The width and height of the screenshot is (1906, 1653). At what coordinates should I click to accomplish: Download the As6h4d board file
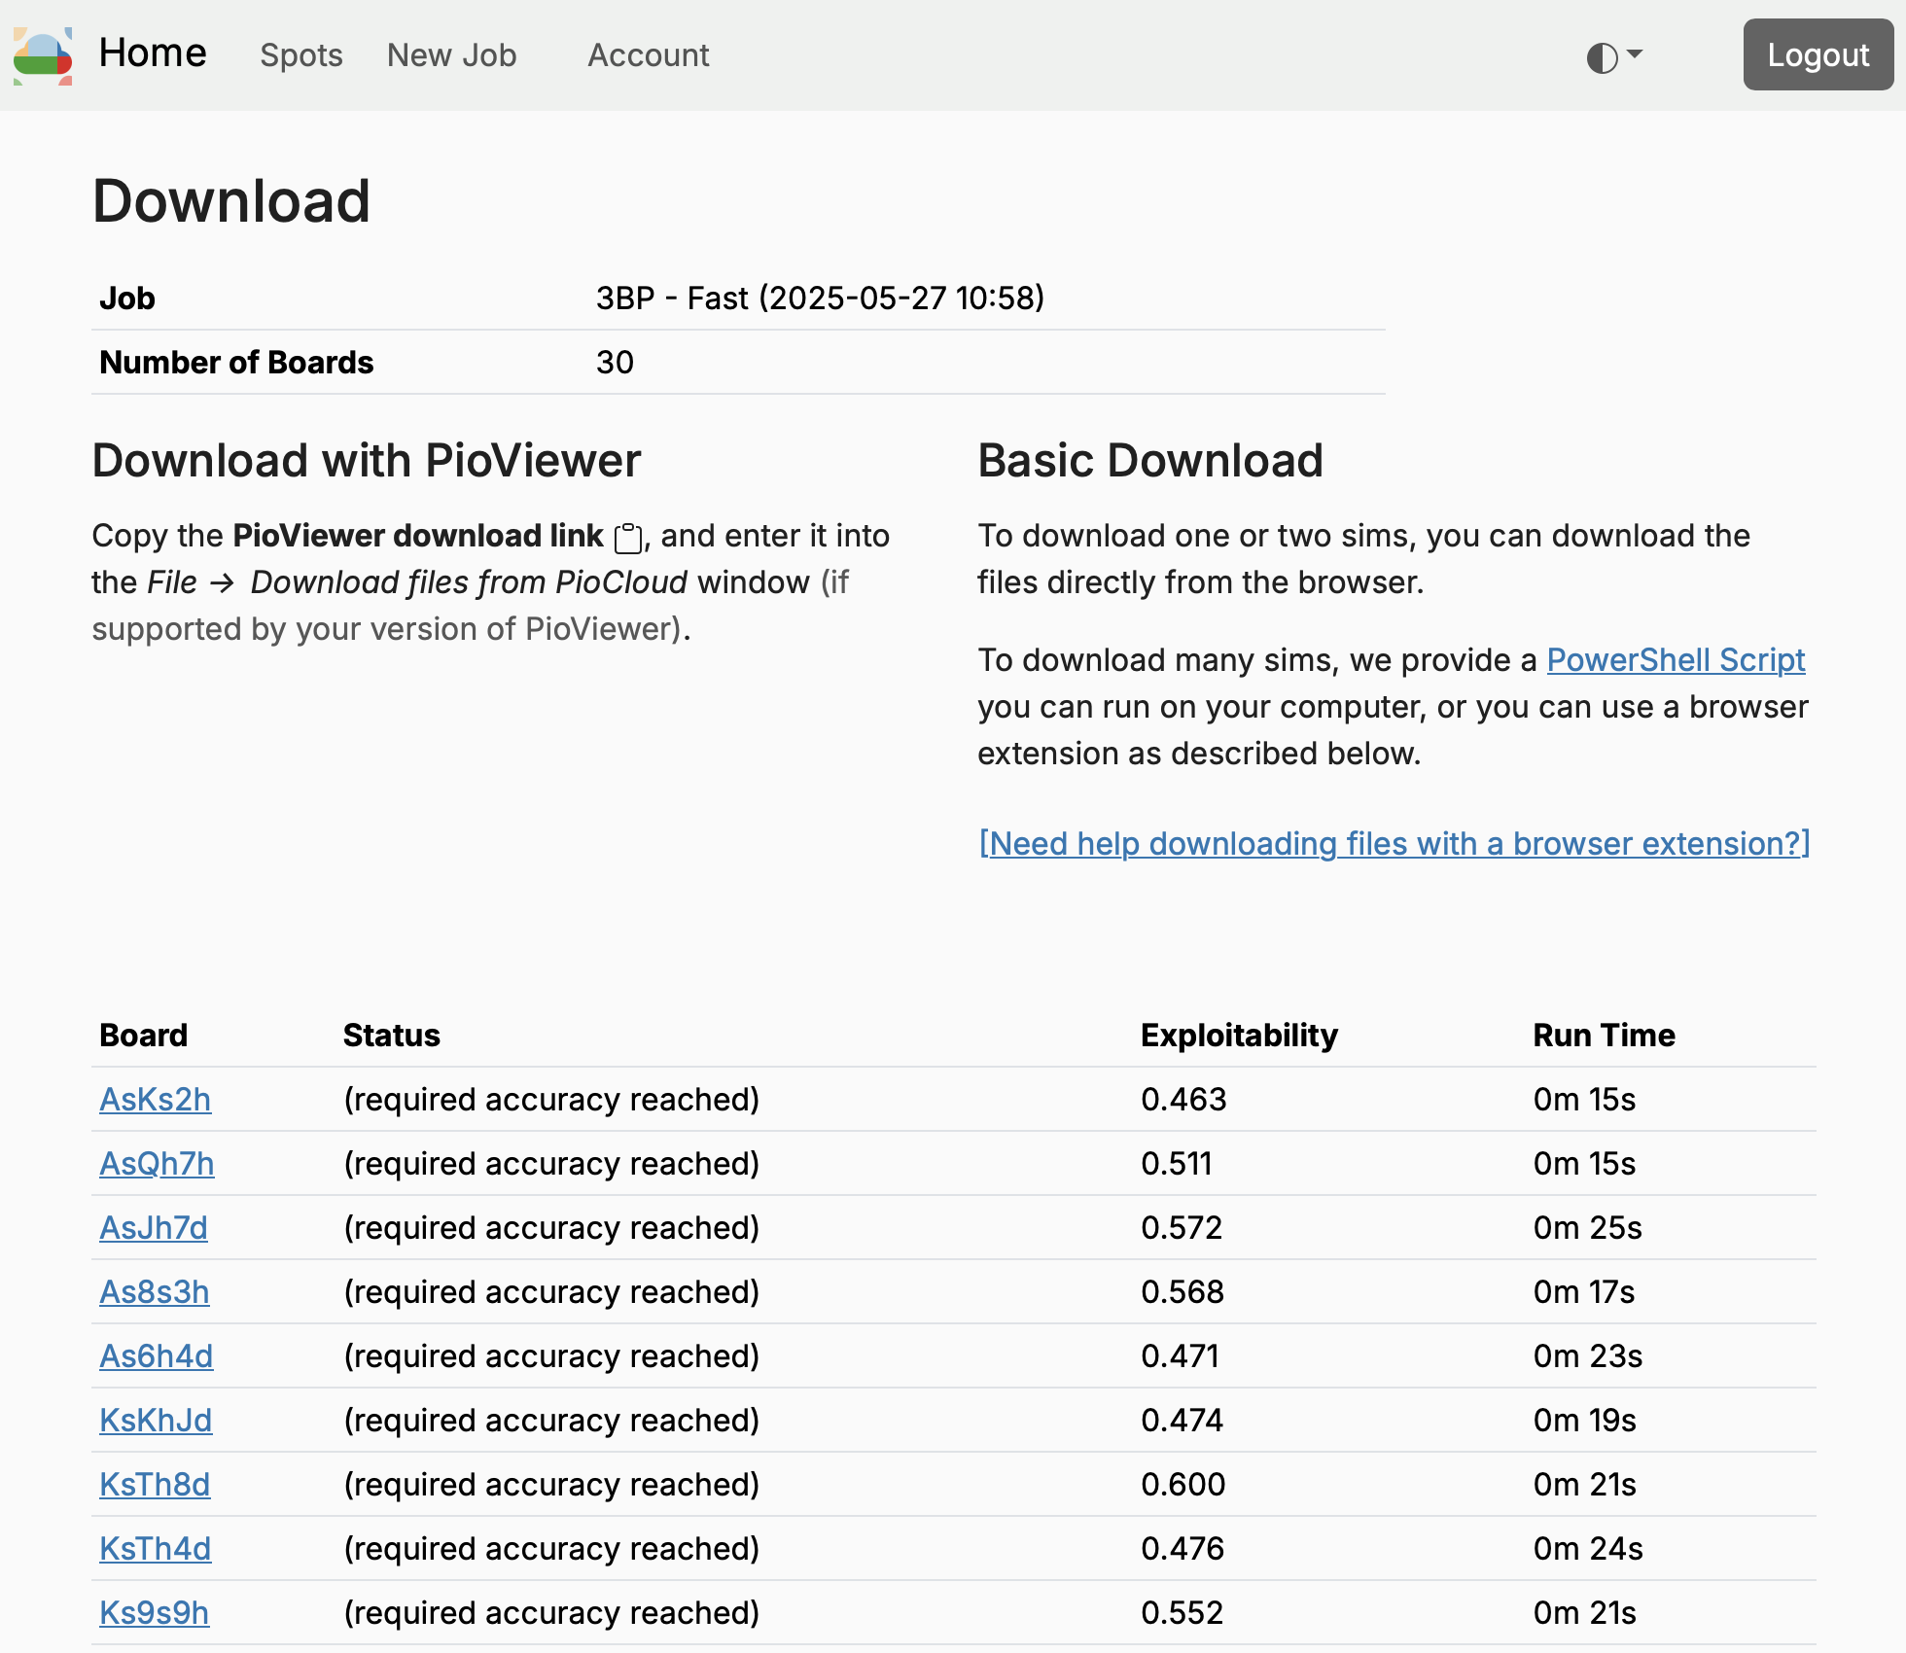click(156, 1356)
